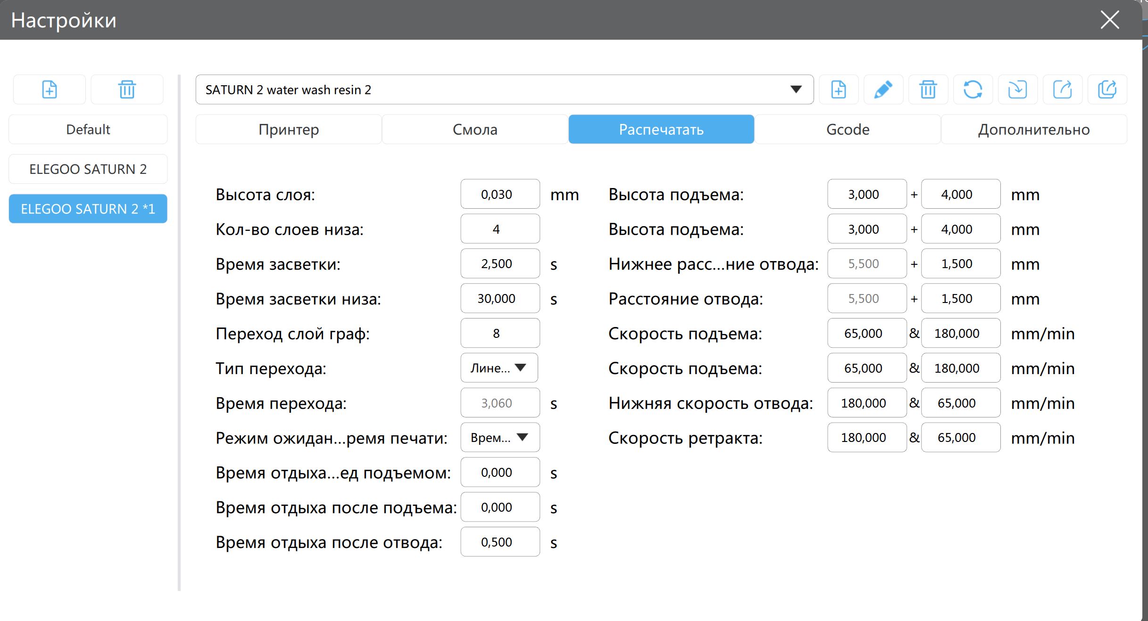
Task: Export profile with single share icon
Action: (x=1062, y=90)
